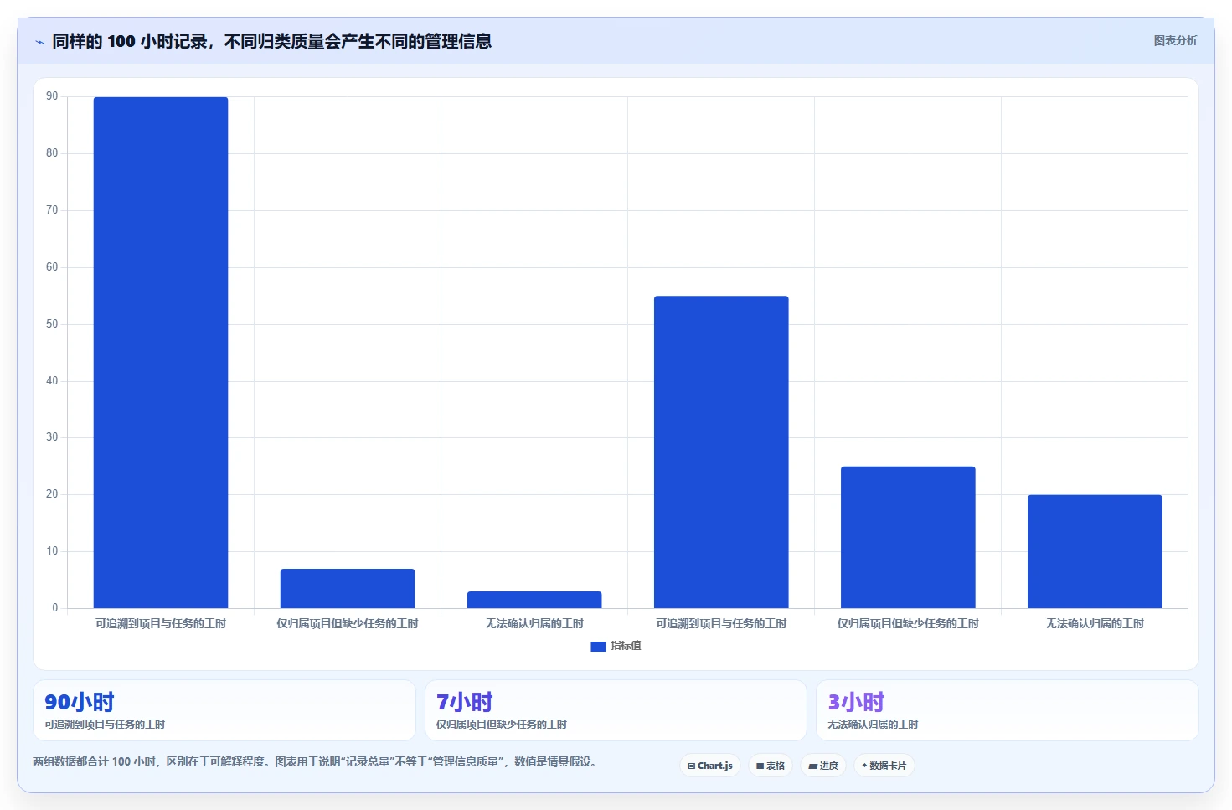Select the 表格 tag pill
The height and width of the screenshot is (810, 1232).
(x=771, y=766)
